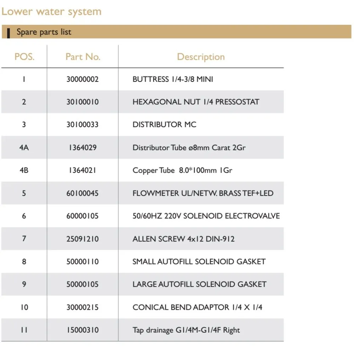Click 'BUTTRESS 1/4-3/8 MINI' description

pos(173,79)
